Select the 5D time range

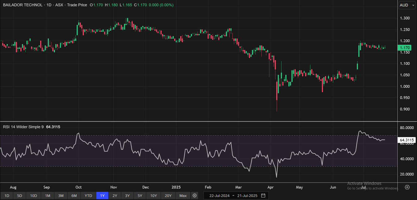pyautogui.click(x=19, y=196)
